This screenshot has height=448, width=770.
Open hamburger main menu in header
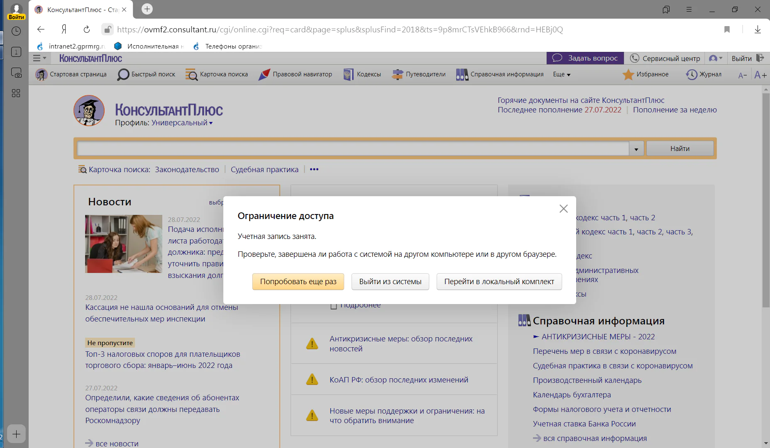tap(39, 58)
